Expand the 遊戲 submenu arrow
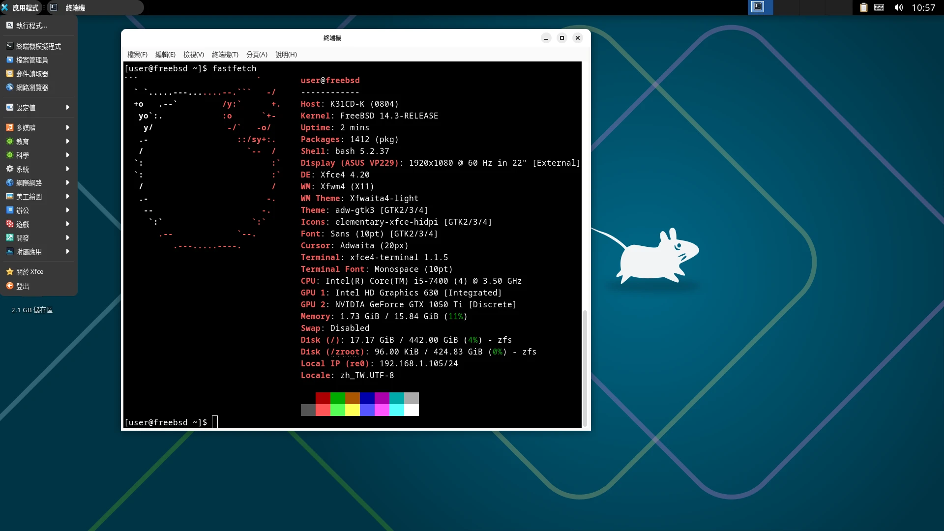The width and height of the screenshot is (944, 531). click(68, 224)
